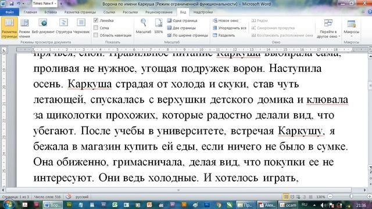
Task: Save document from quick access toolbar
Action: (12, 3)
